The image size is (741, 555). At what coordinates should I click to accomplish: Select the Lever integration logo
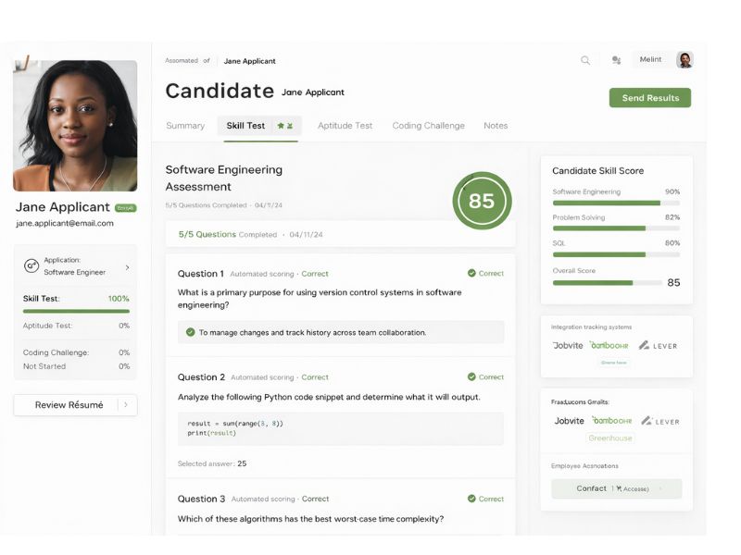tap(659, 343)
